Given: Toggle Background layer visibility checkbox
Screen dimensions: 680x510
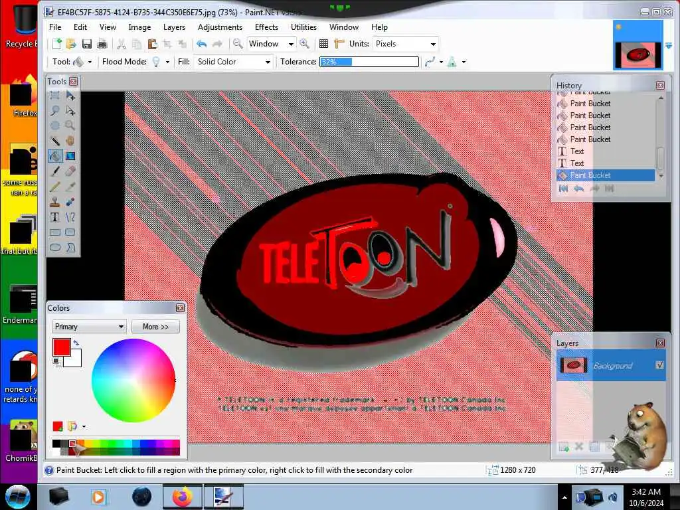Looking at the screenshot, I should (659, 365).
